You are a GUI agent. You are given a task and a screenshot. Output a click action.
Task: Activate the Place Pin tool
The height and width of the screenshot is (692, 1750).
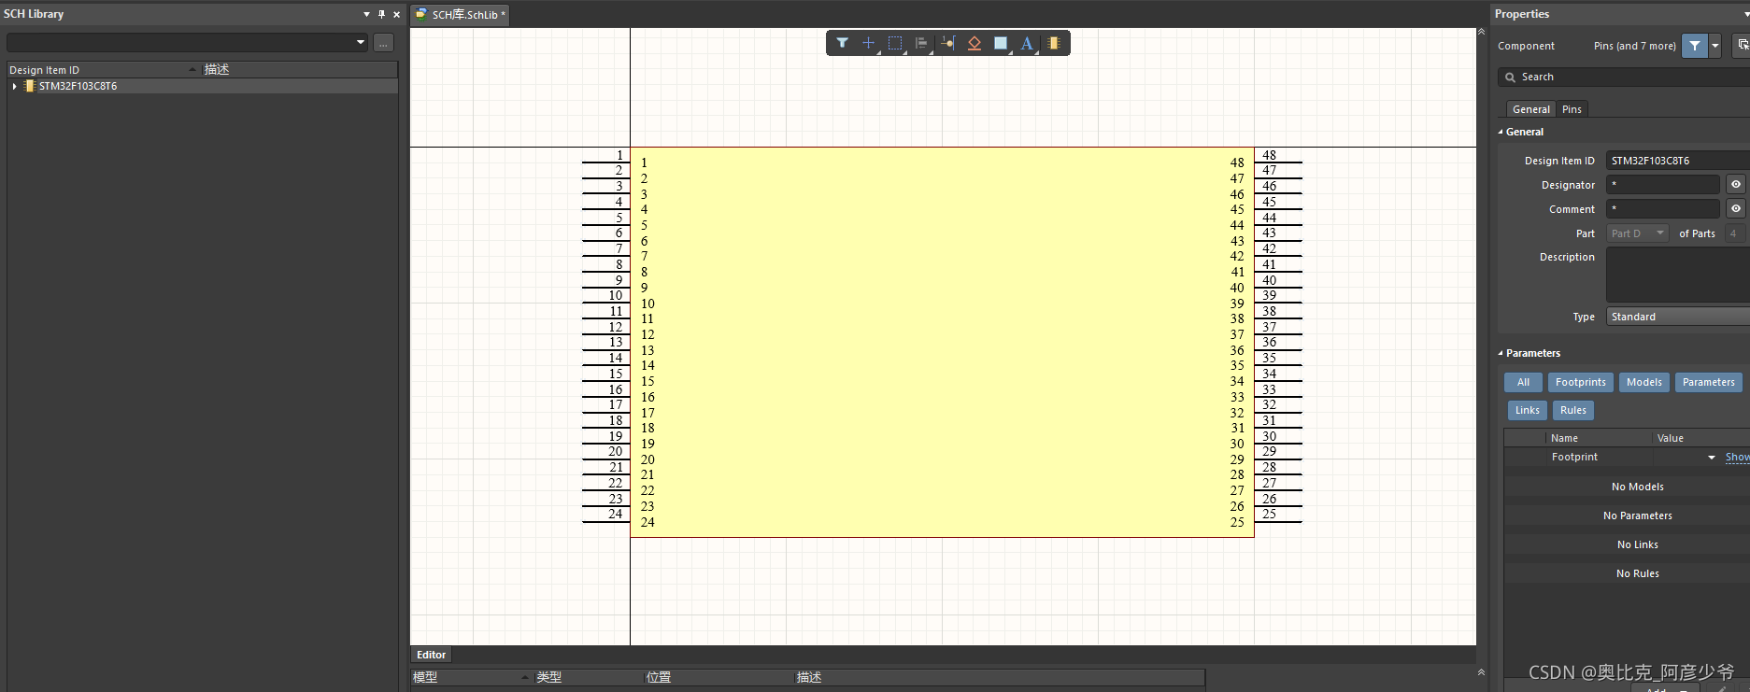pyautogui.click(x=947, y=43)
